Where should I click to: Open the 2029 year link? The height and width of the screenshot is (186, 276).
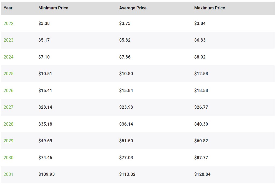click(8, 141)
